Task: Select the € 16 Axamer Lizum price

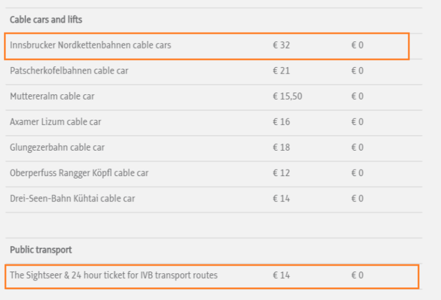Action: pos(281,122)
